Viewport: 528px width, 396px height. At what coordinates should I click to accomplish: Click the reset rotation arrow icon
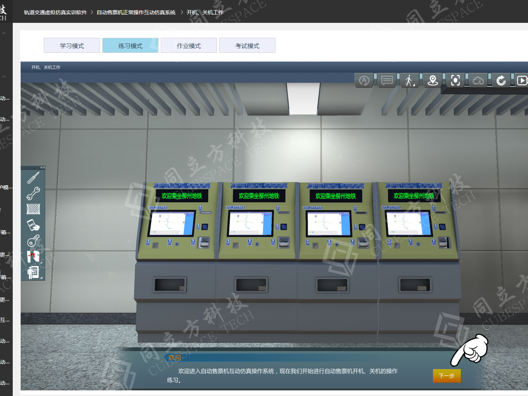(x=501, y=81)
